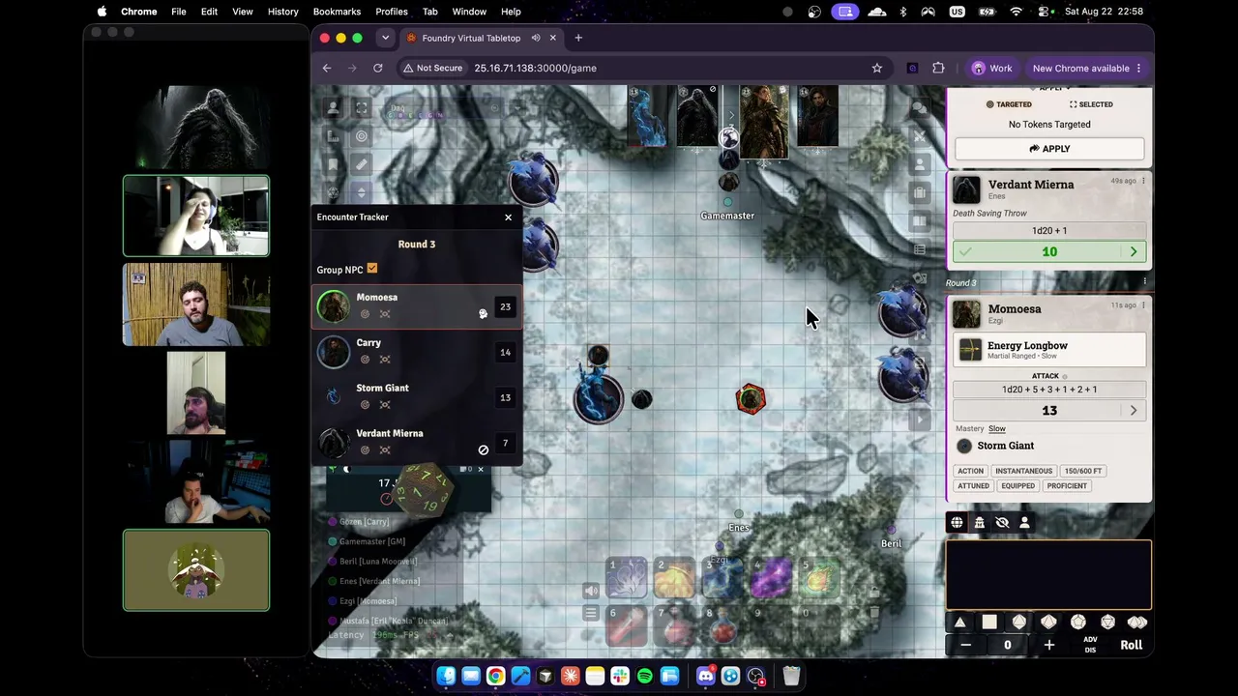Click the defeated icon on Verdant Mierna's row
1238x696 pixels.
[x=484, y=449]
